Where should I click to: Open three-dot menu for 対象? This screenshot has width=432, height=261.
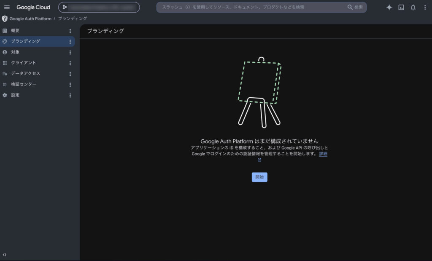pyautogui.click(x=70, y=53)
